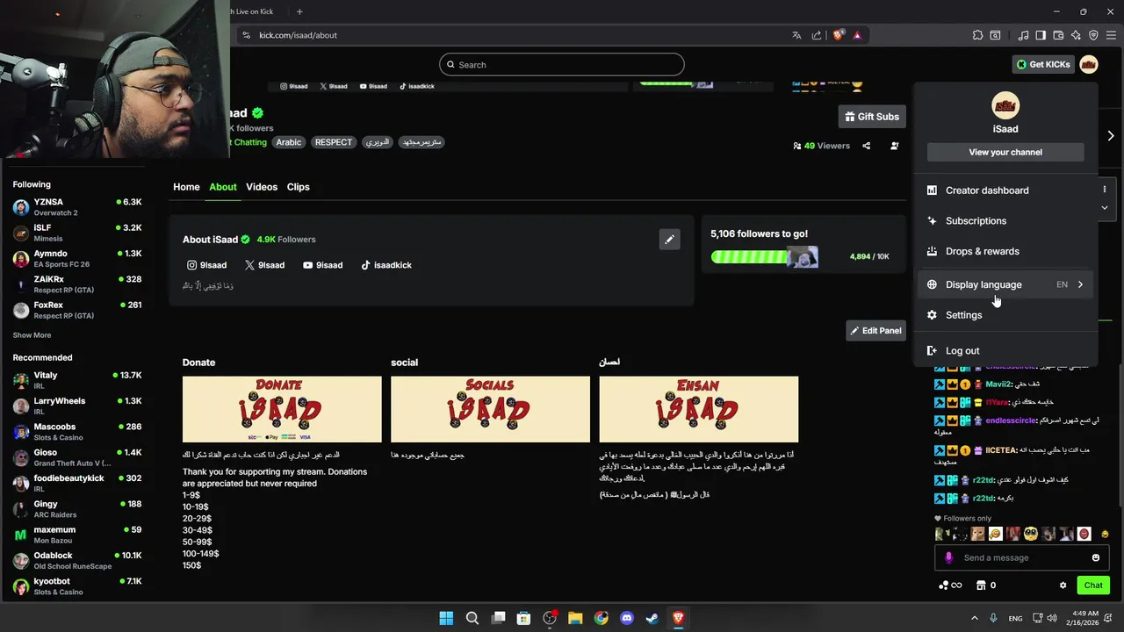This screenshot has height=632, width=1124.
Task: Open the browser extensions puzzle icon
Action: (977, 35)
